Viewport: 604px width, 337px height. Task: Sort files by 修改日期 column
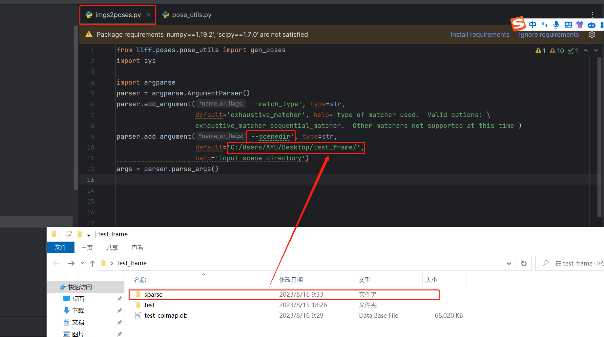[291, 280]
